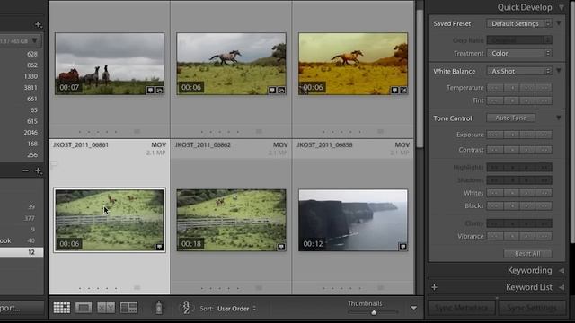Toggle color label on JKOST_2011_06862 cell
Image resolution: width=575 pixels, height=323 pixels.
click(x=259, y=288)
